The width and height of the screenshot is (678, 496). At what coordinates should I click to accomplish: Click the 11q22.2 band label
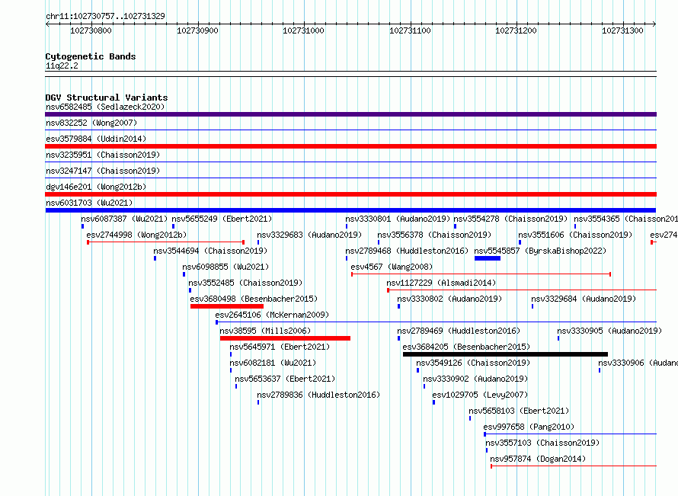62,66
